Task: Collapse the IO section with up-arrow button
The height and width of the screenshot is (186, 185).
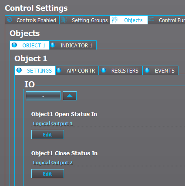Action: pos(70,96)
